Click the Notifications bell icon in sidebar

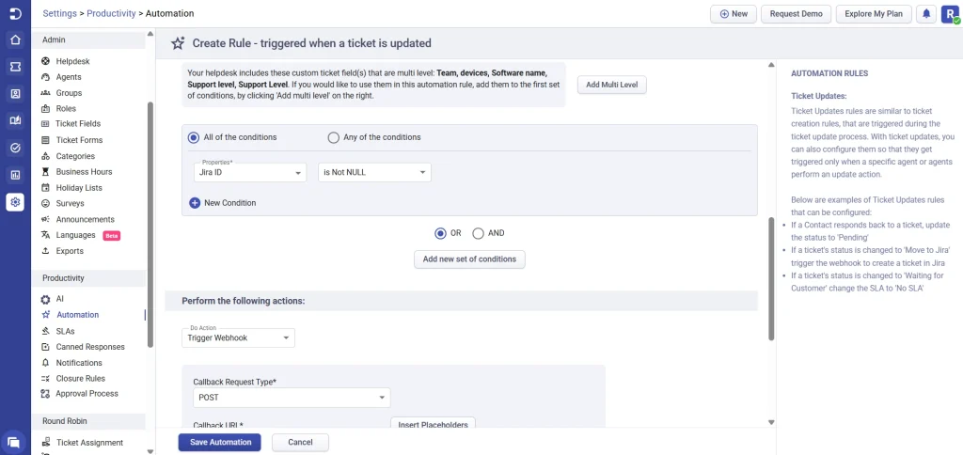click(45, 363)
